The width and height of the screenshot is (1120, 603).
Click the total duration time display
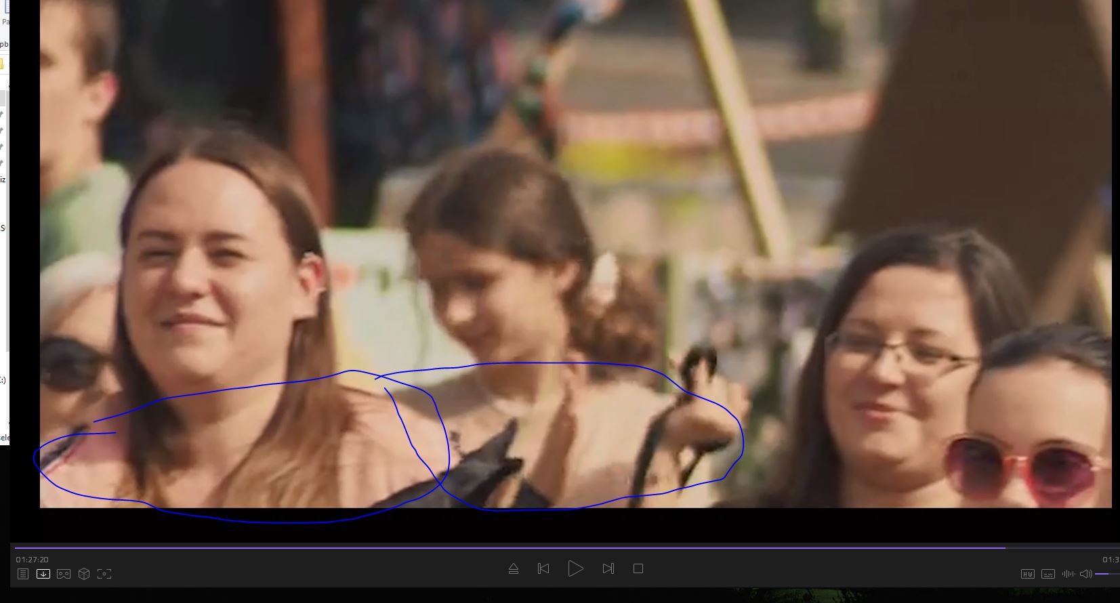pyautogui.click(x=1110, y=560)
